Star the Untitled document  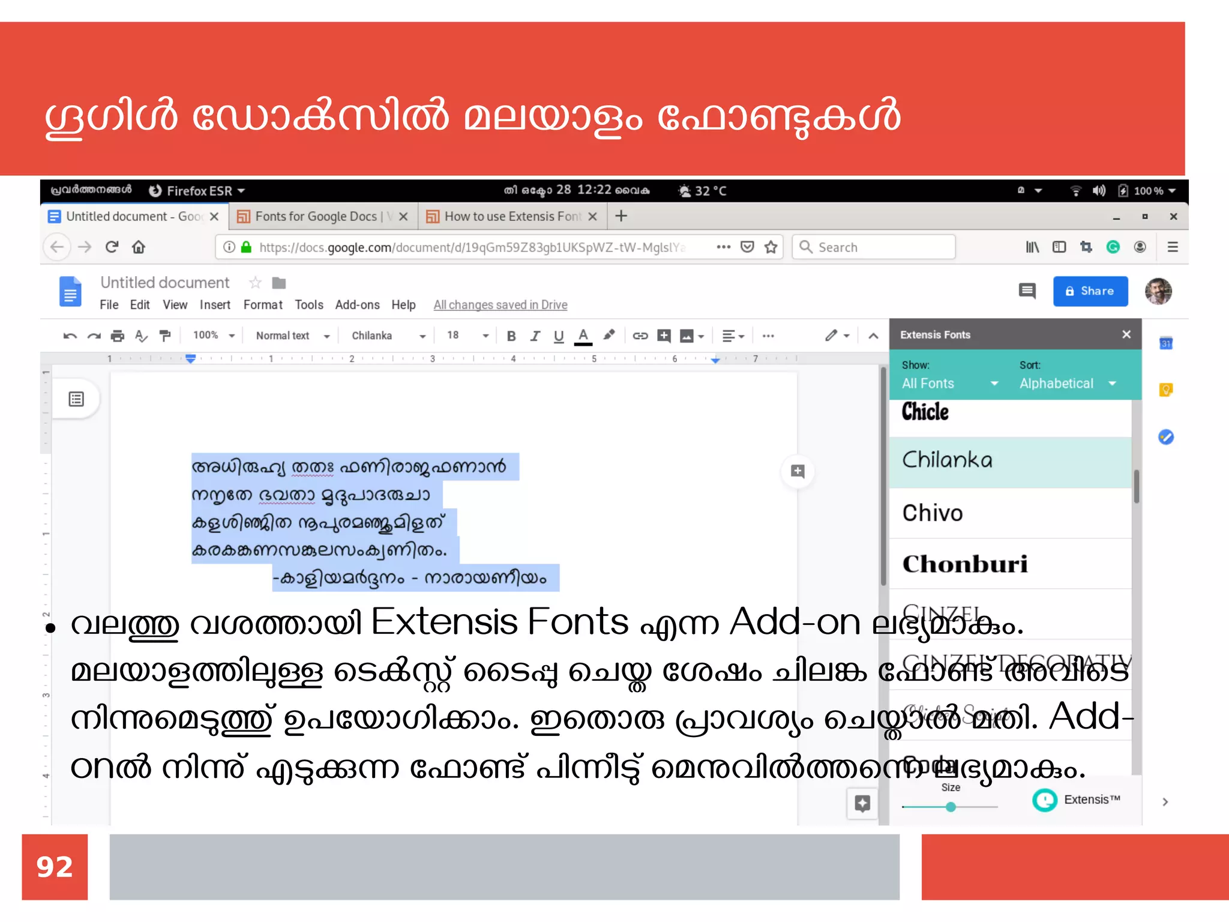point(255,283)
